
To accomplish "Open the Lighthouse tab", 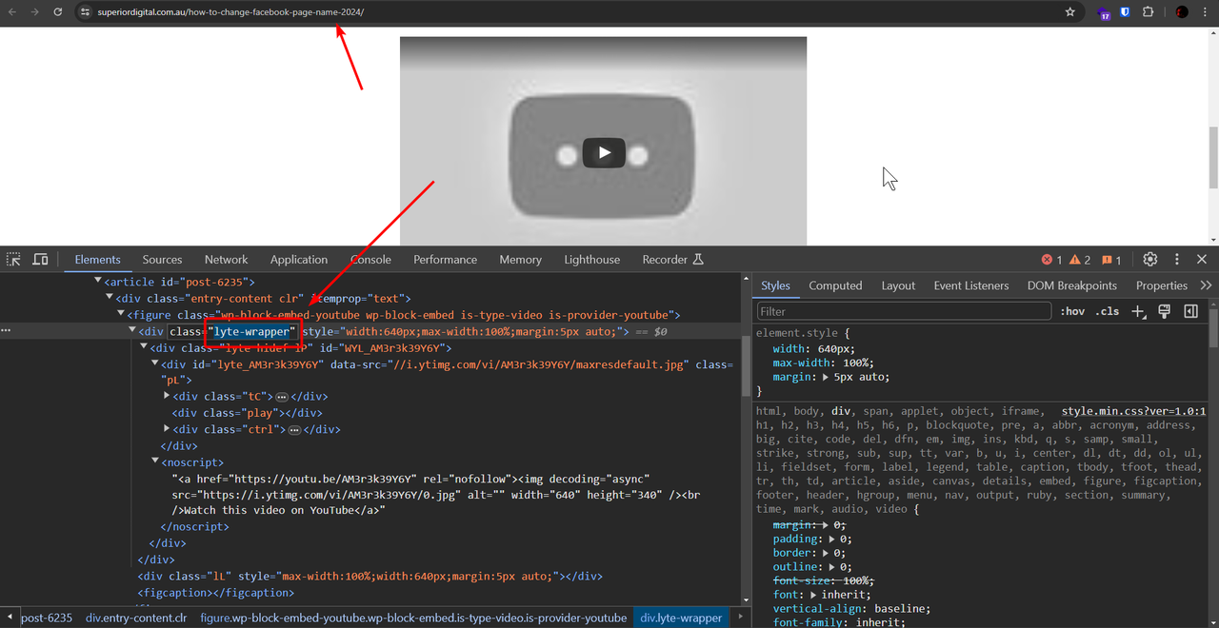I will (591, 259).
